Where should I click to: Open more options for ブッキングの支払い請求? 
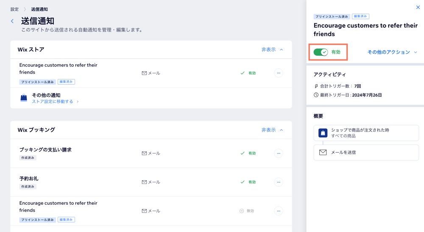279,153
